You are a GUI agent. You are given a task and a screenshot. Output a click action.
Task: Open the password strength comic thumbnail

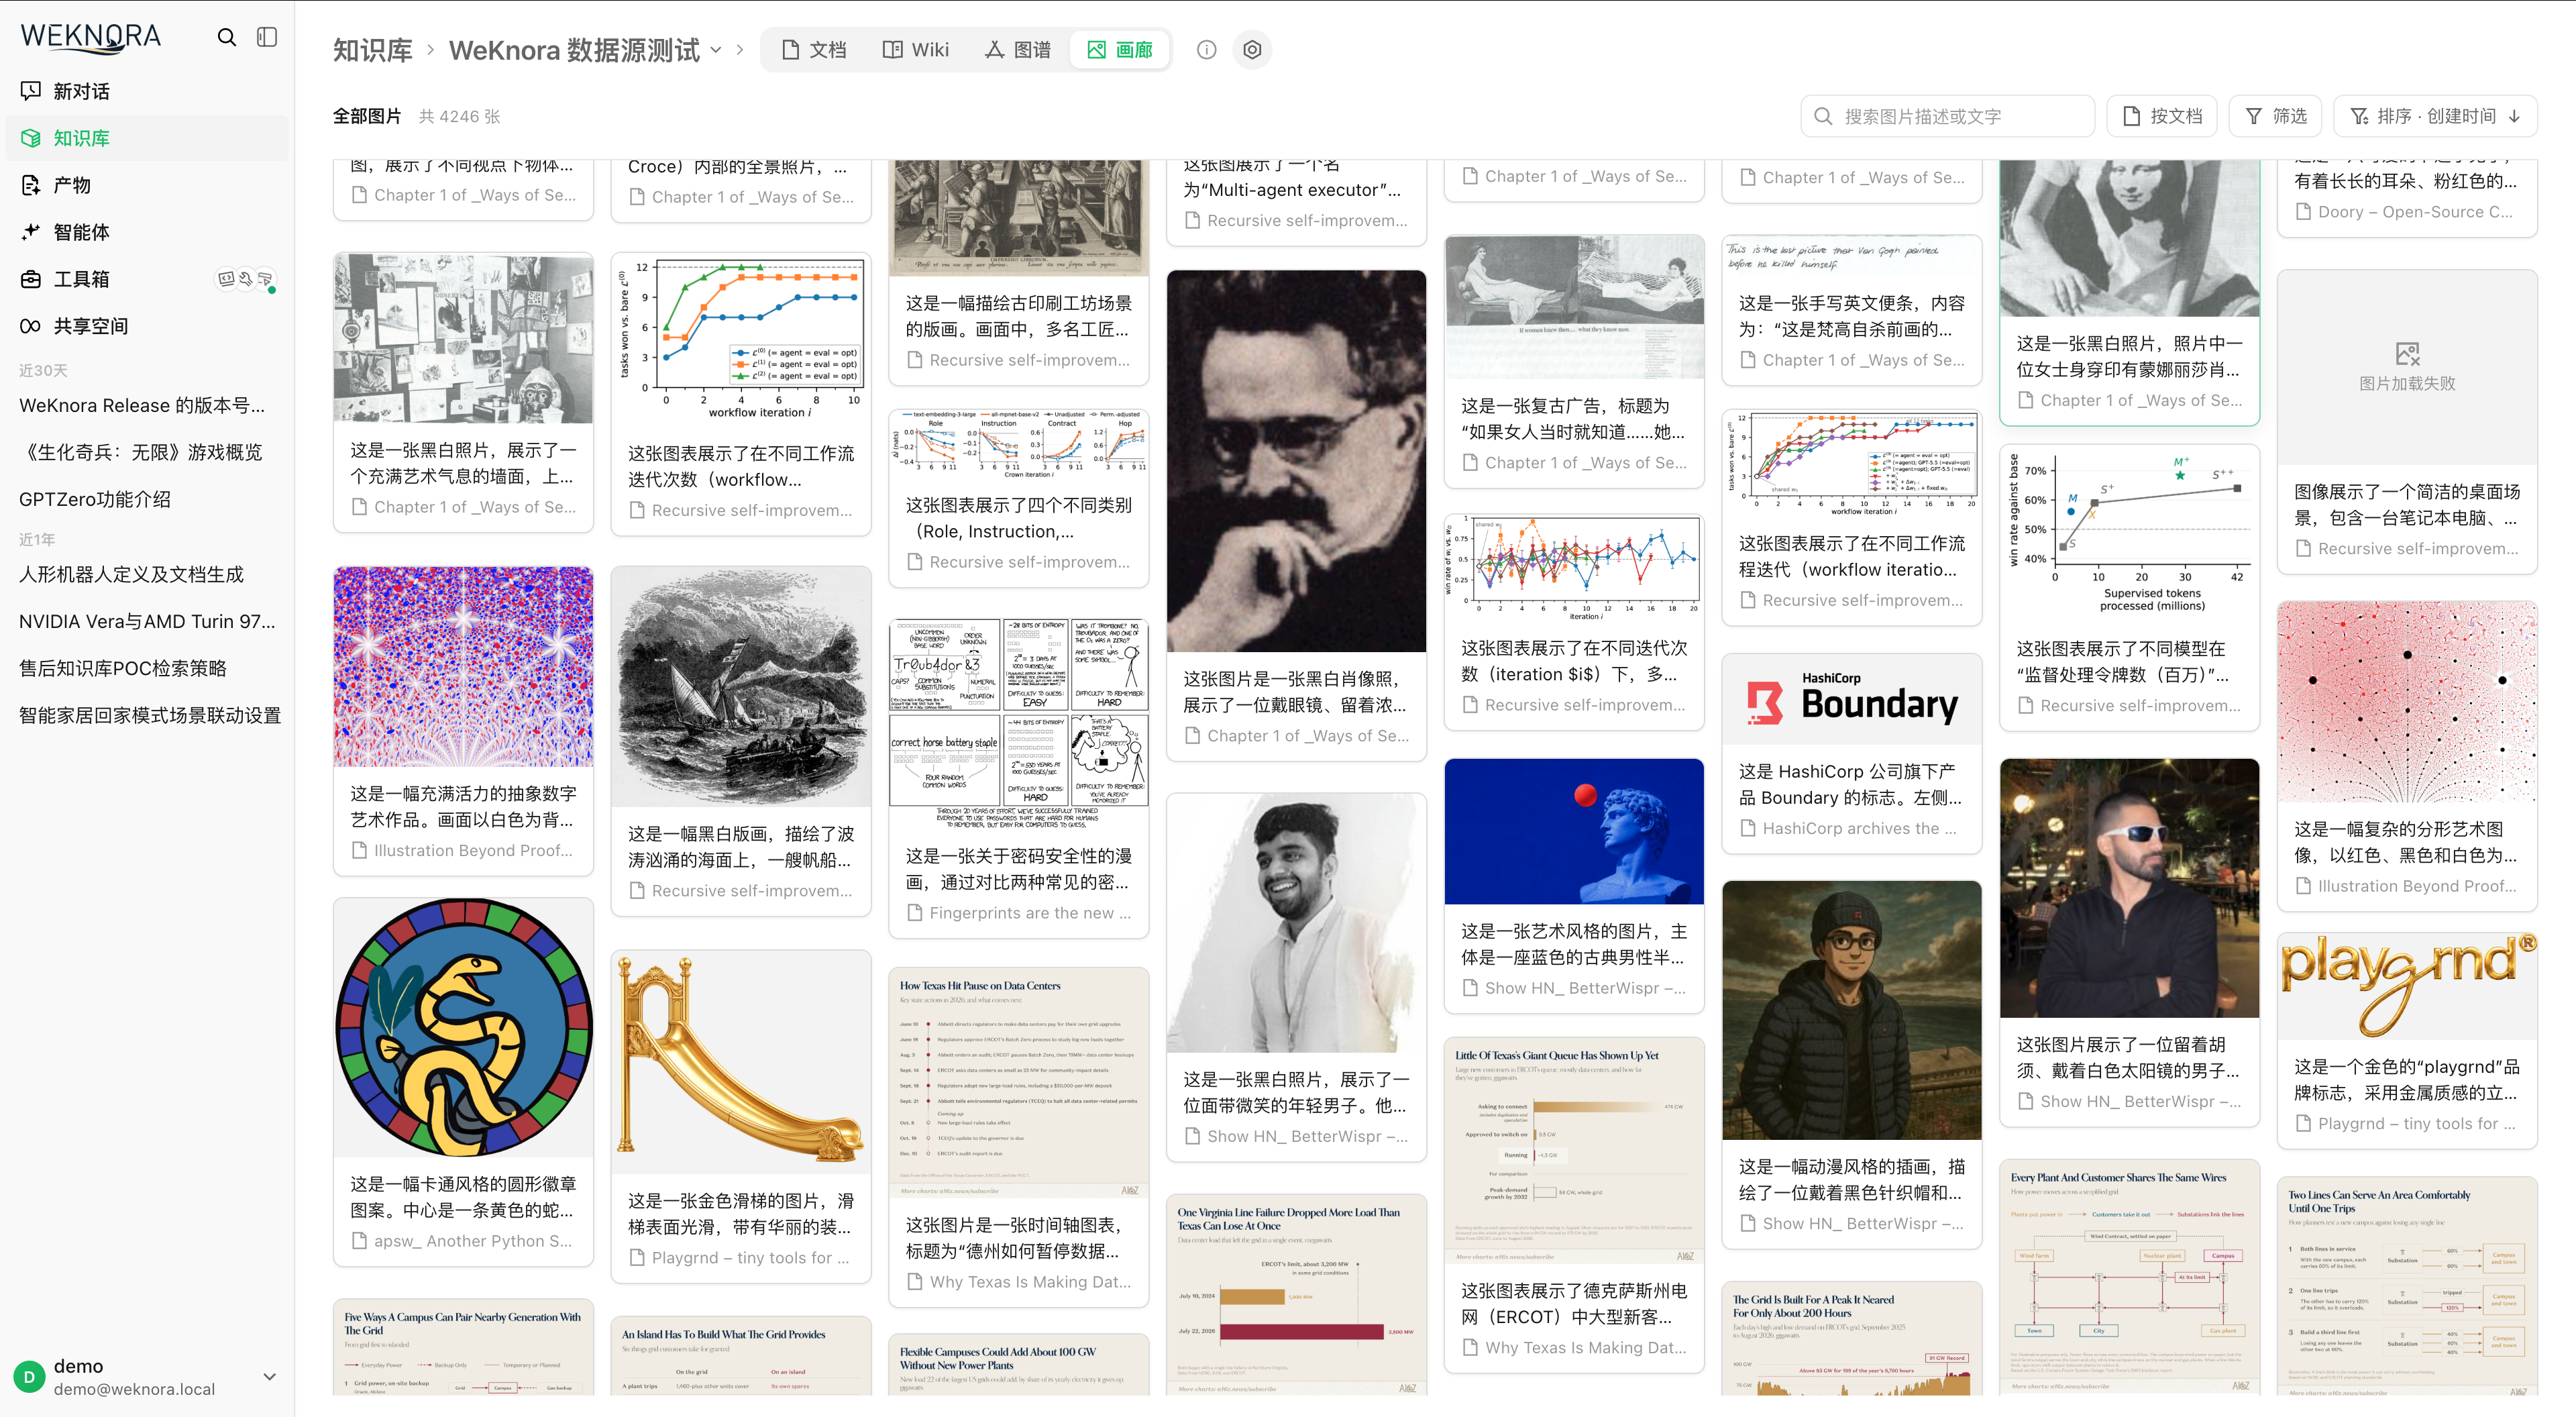click(x=1018, y=724)
